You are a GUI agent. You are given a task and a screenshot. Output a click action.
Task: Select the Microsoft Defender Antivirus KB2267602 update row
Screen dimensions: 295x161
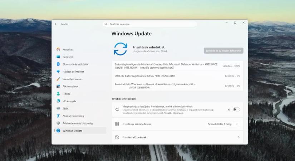[x=178, y=66]
